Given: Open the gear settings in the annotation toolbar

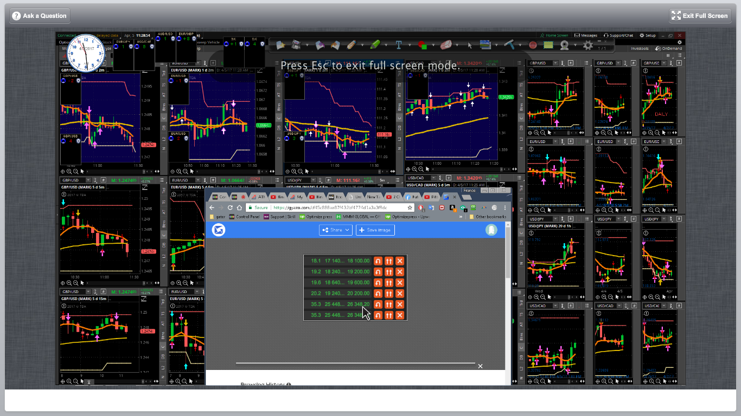Looking at the screenshot, I should tap(588, 45).
